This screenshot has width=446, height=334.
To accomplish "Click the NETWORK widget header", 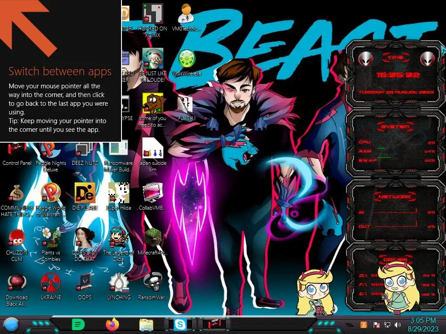I will point(395,197).
